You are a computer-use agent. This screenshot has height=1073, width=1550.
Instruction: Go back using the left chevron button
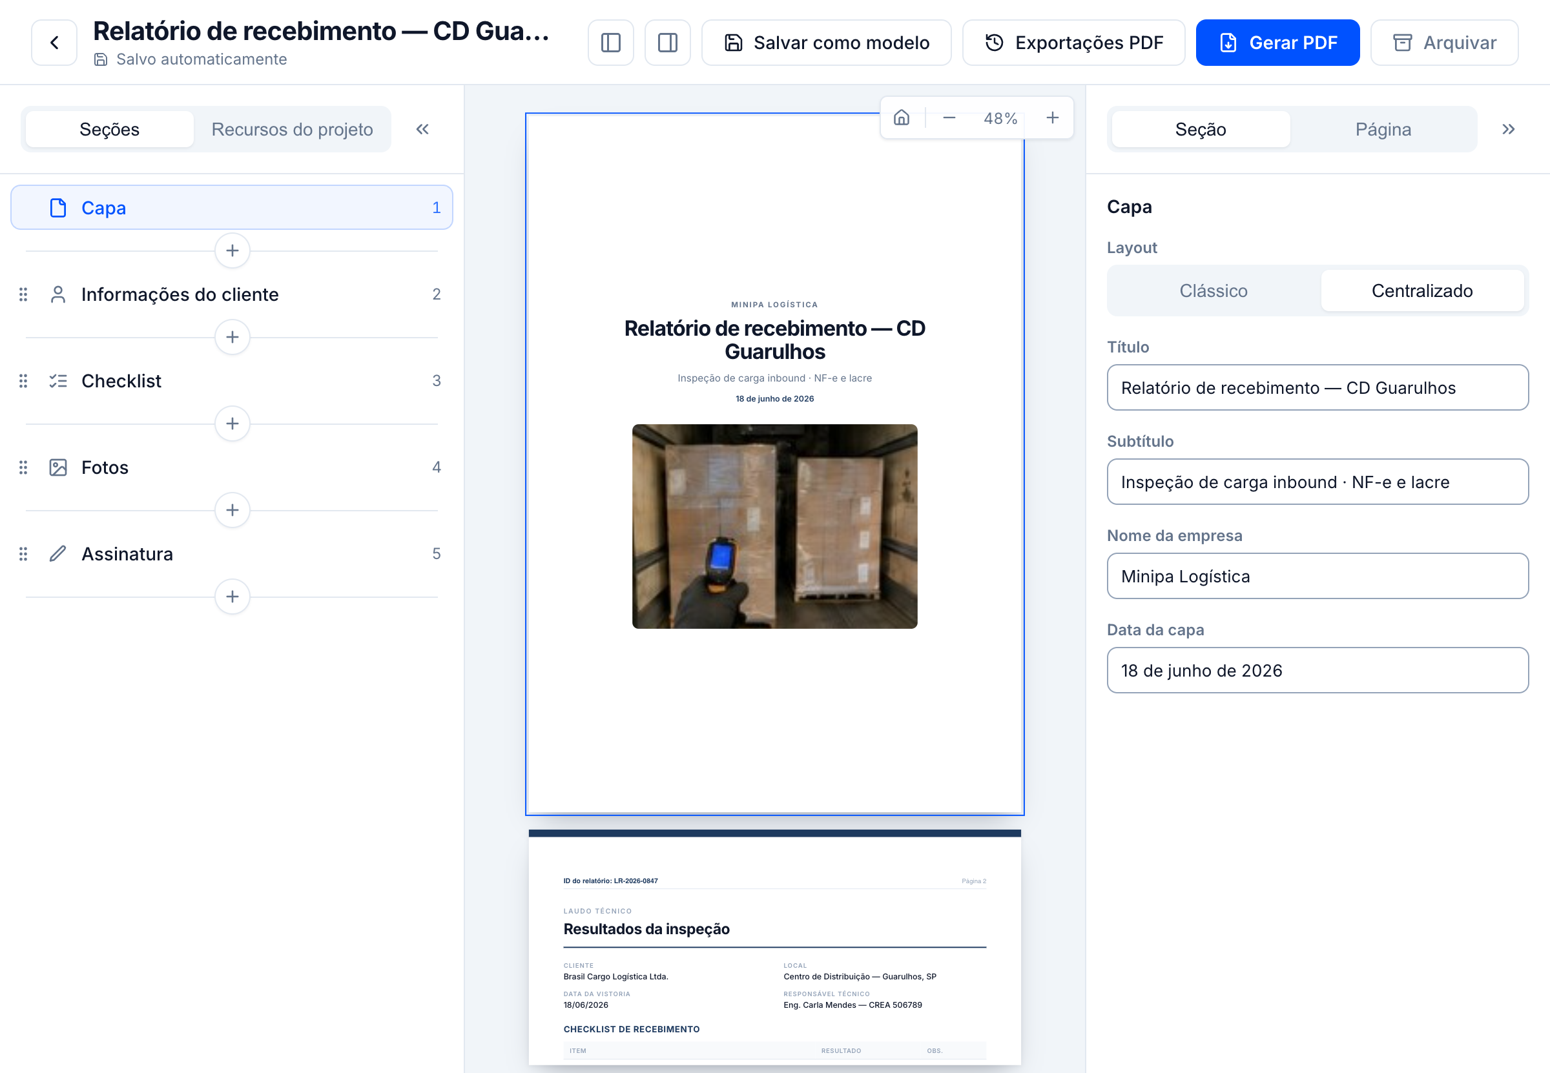coord(54,43)
